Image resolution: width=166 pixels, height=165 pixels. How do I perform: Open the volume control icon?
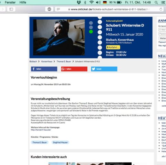(98, 2)
